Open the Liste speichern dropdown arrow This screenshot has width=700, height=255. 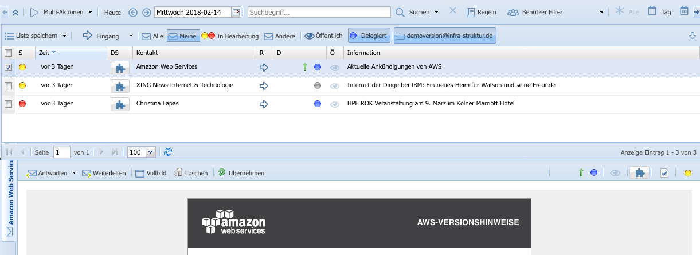point(64,36)
